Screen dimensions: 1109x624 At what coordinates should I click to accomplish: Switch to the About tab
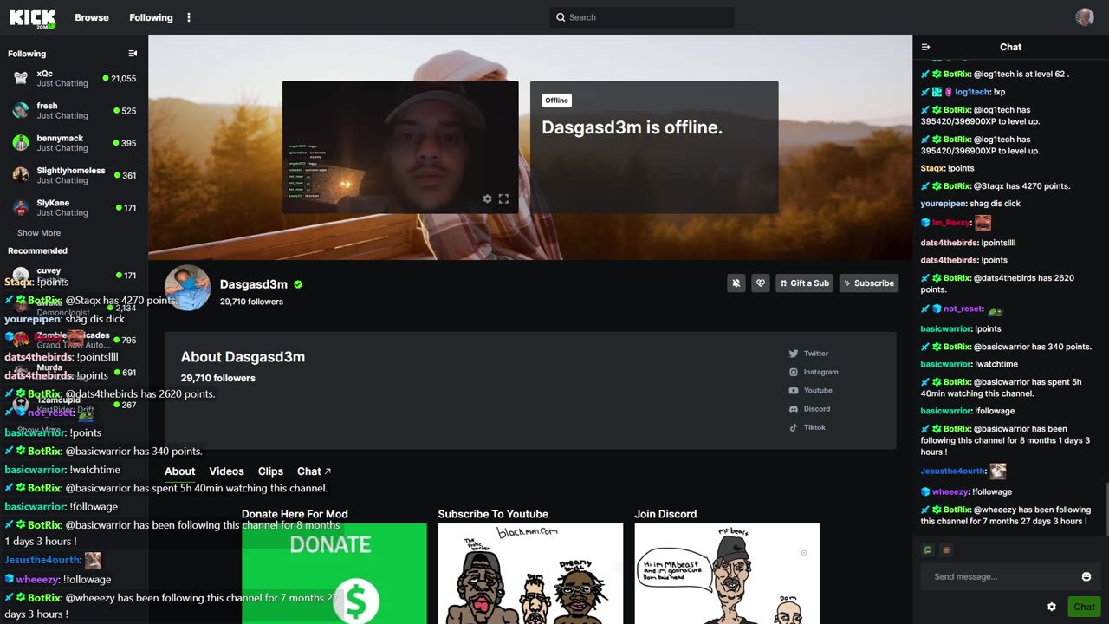click(180, 471)
